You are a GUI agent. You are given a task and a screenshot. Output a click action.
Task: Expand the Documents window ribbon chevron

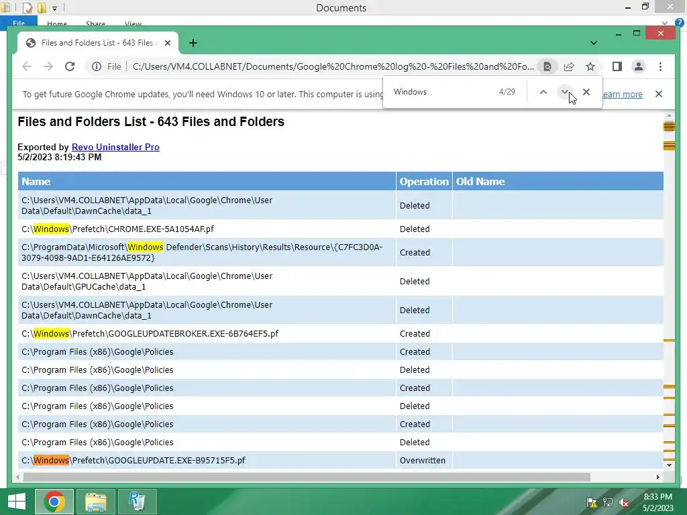point(665,23)
